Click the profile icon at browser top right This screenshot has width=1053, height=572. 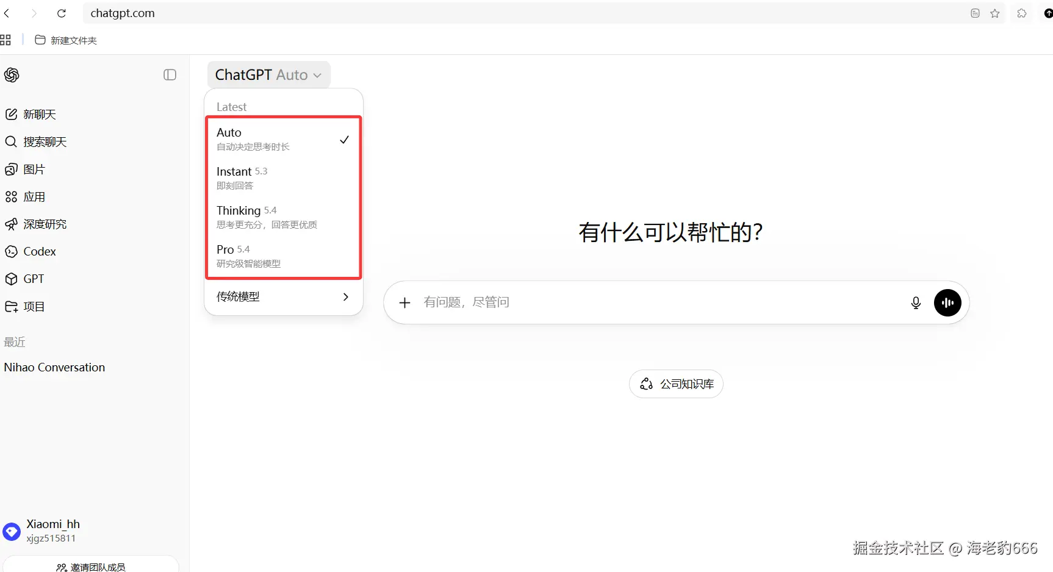pos(1048,13)
